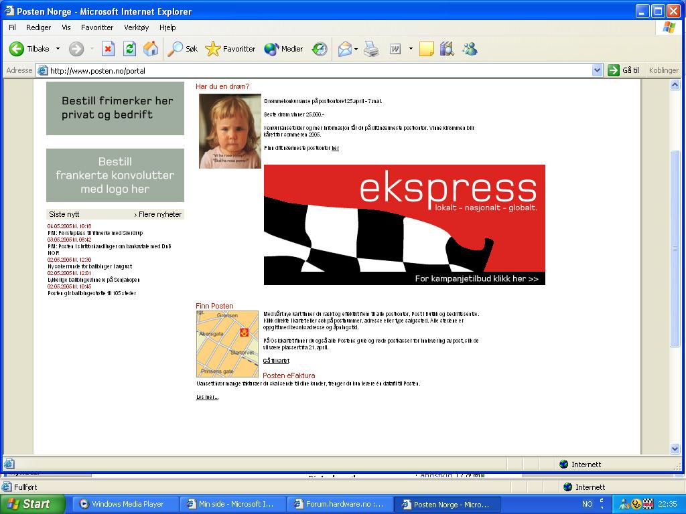686x514 pixels.
Task: Click the Har du en drøm heading
Action: tap(222, 86)
